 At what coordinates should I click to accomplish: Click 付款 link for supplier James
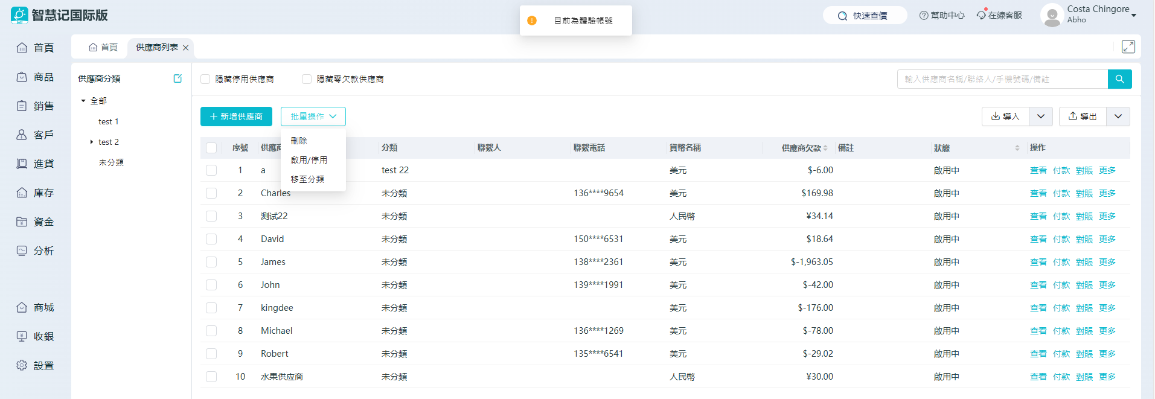(1061, 262)
